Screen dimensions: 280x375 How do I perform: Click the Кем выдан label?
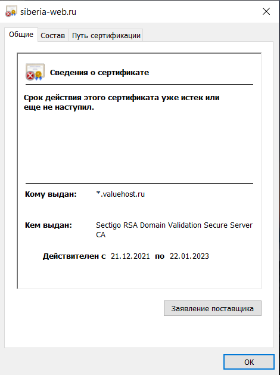pos(48,225)
